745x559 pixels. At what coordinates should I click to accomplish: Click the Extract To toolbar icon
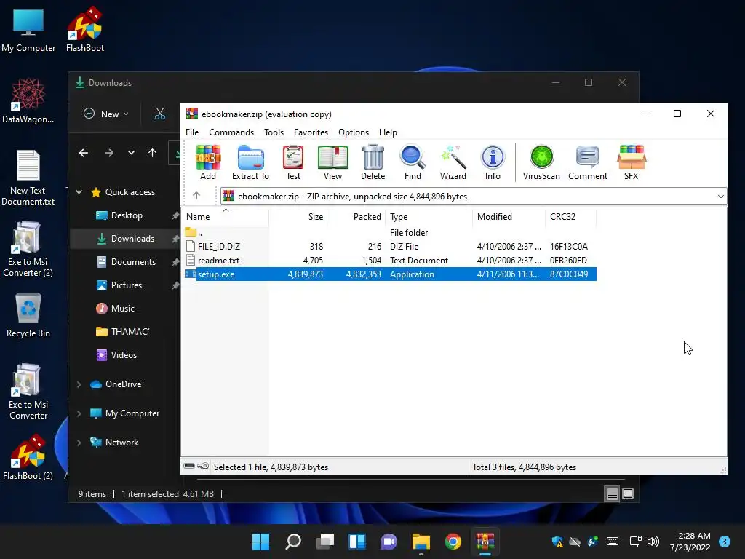(x=250, y=162)
